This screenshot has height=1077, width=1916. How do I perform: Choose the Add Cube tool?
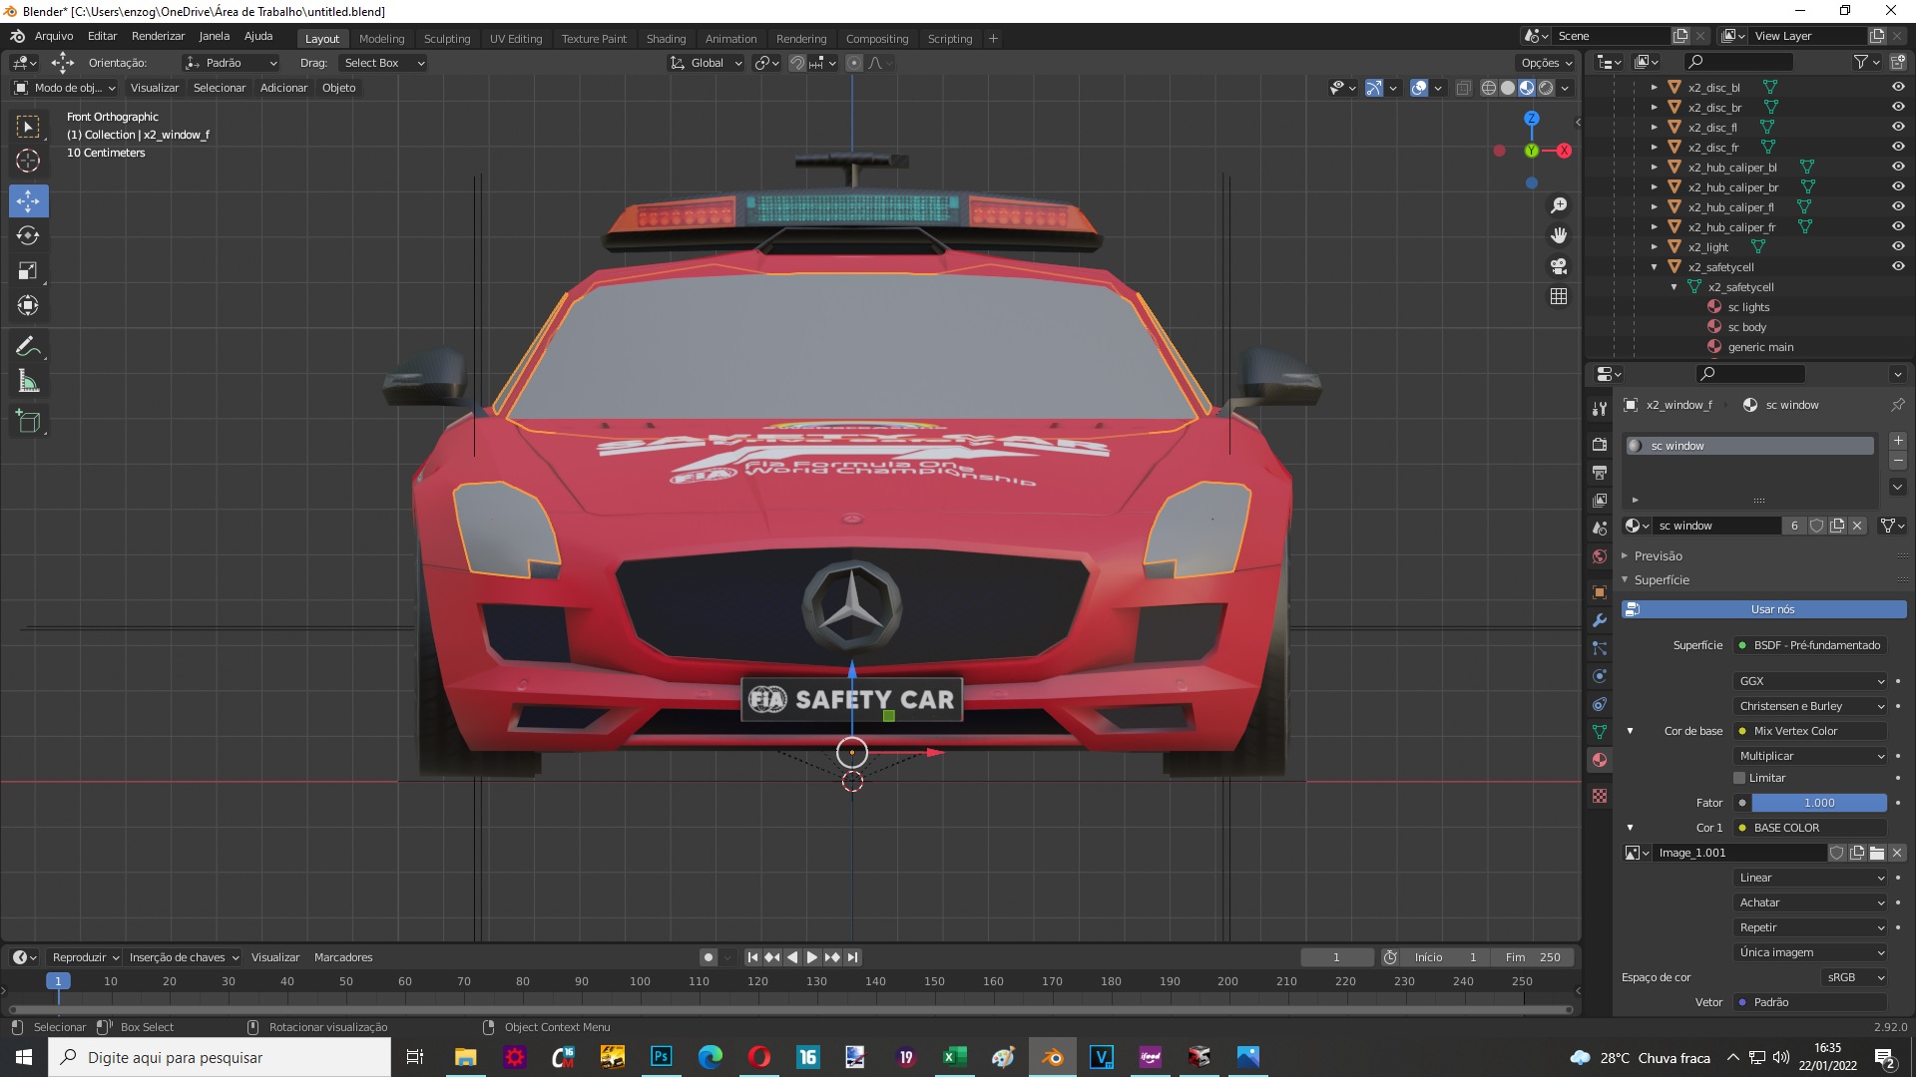point(28,422)
